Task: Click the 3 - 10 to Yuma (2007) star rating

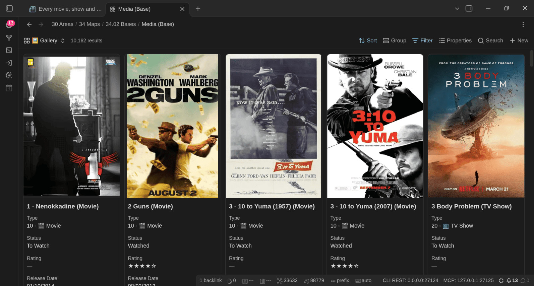Action: tap(345, 266)
